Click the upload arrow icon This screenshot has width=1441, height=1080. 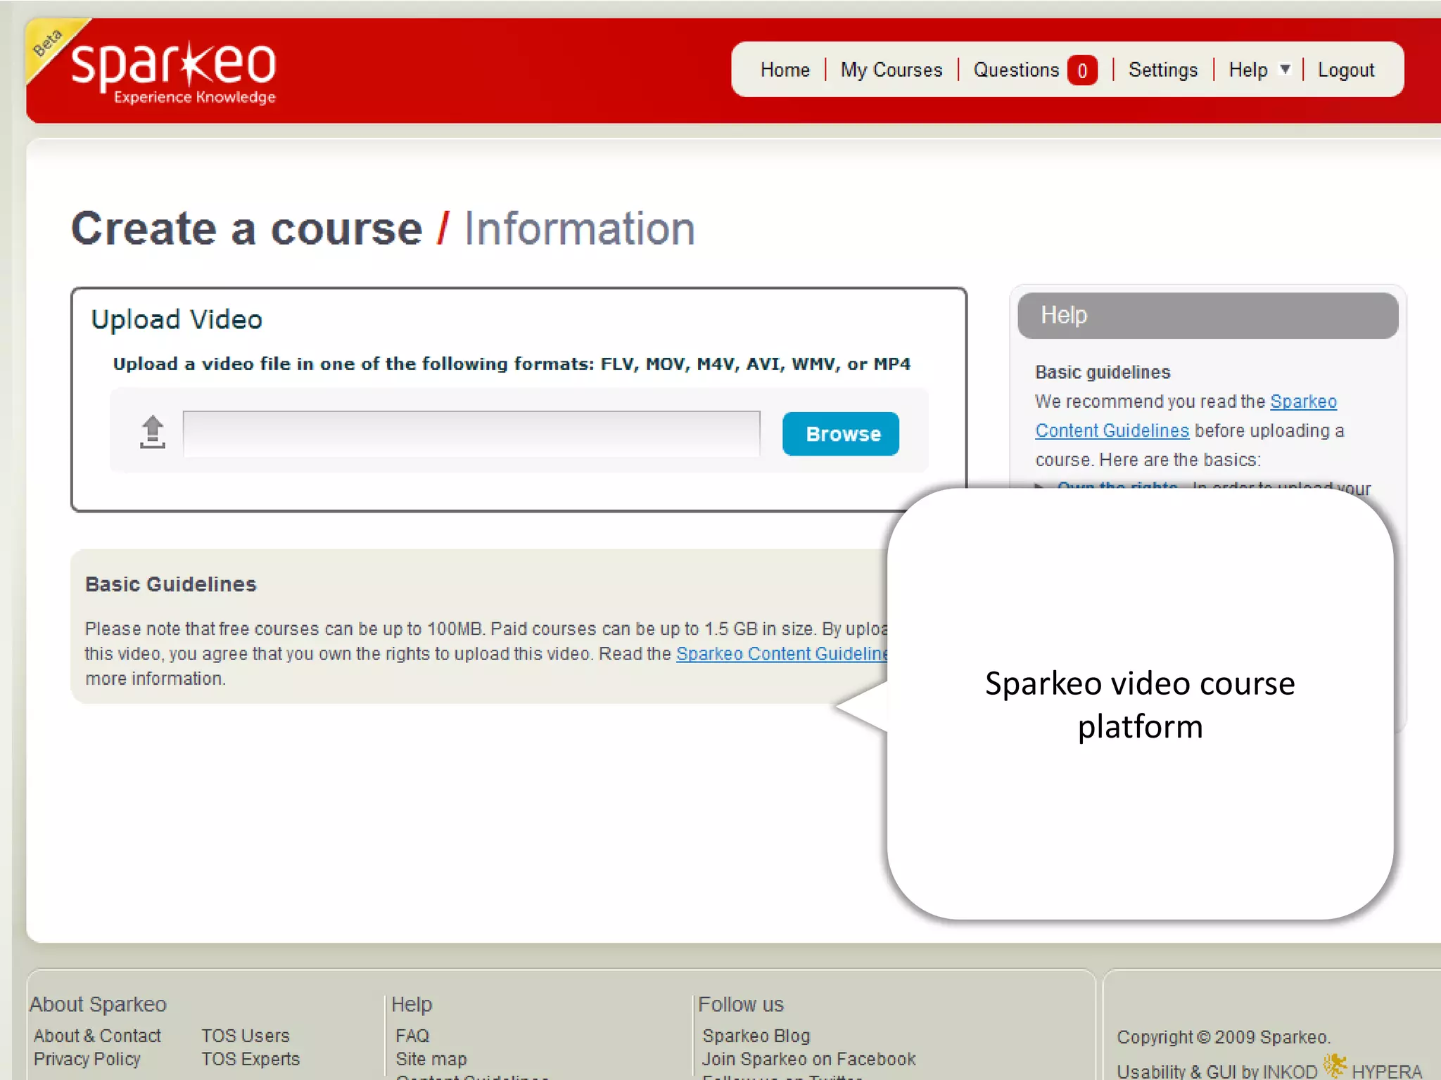(x=152, y=432)
